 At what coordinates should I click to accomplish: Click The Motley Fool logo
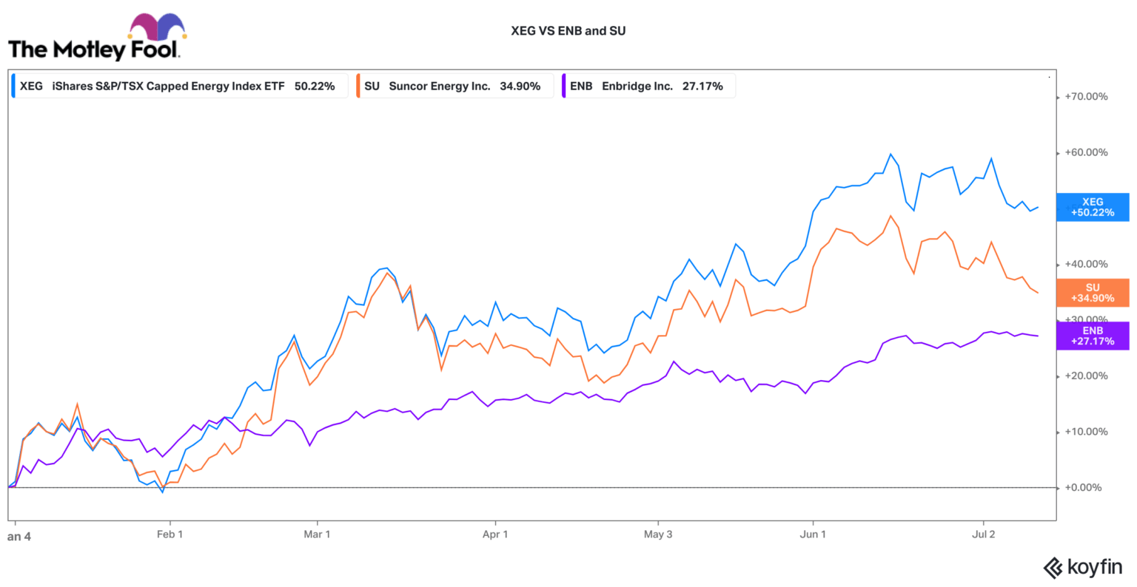point(96,38)
